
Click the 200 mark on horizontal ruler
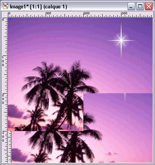pos(87,13)
